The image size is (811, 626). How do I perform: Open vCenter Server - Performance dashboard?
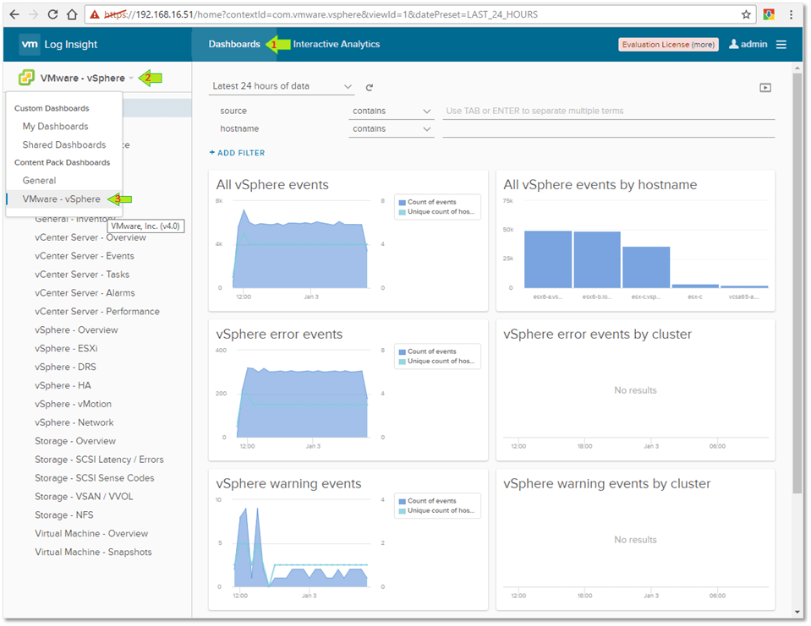[97, 312]
